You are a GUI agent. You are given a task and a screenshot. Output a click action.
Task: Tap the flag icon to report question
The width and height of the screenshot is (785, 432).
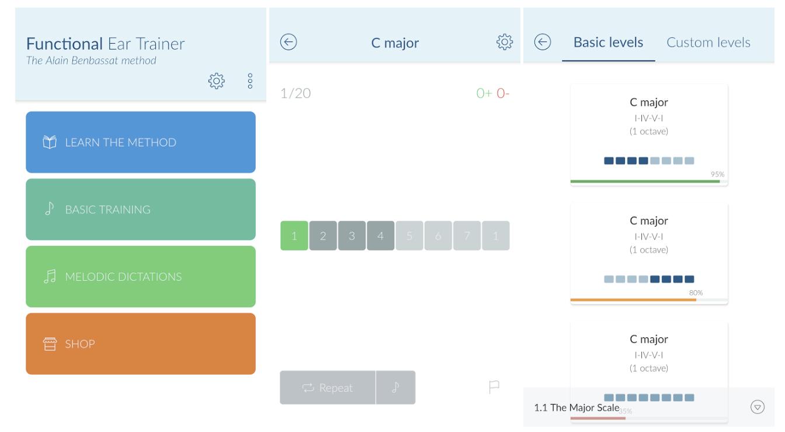pyautogui.click(x=494, y=387)
